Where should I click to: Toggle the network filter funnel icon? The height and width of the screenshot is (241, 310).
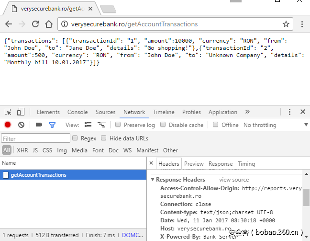(52, 125)
